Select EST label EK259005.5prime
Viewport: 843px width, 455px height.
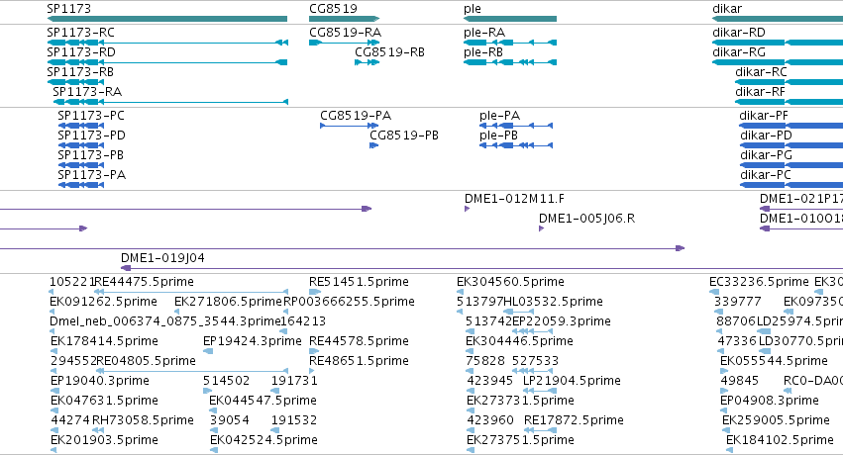point(776,421)
